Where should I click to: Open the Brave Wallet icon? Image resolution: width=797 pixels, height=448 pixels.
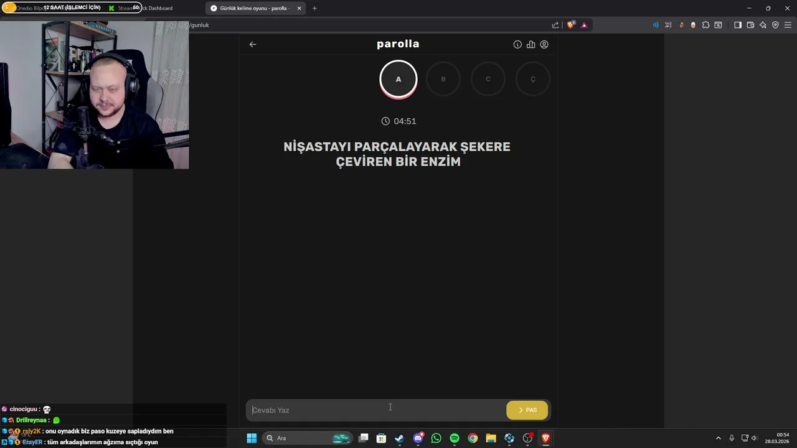pyautogui.click(x=750, y=25)
